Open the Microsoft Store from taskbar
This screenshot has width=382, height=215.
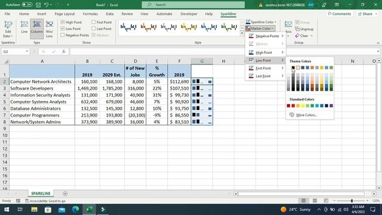click(x=48, y=210)
